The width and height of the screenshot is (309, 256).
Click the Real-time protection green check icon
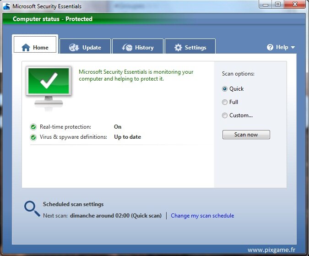click(x=33, y=127)
